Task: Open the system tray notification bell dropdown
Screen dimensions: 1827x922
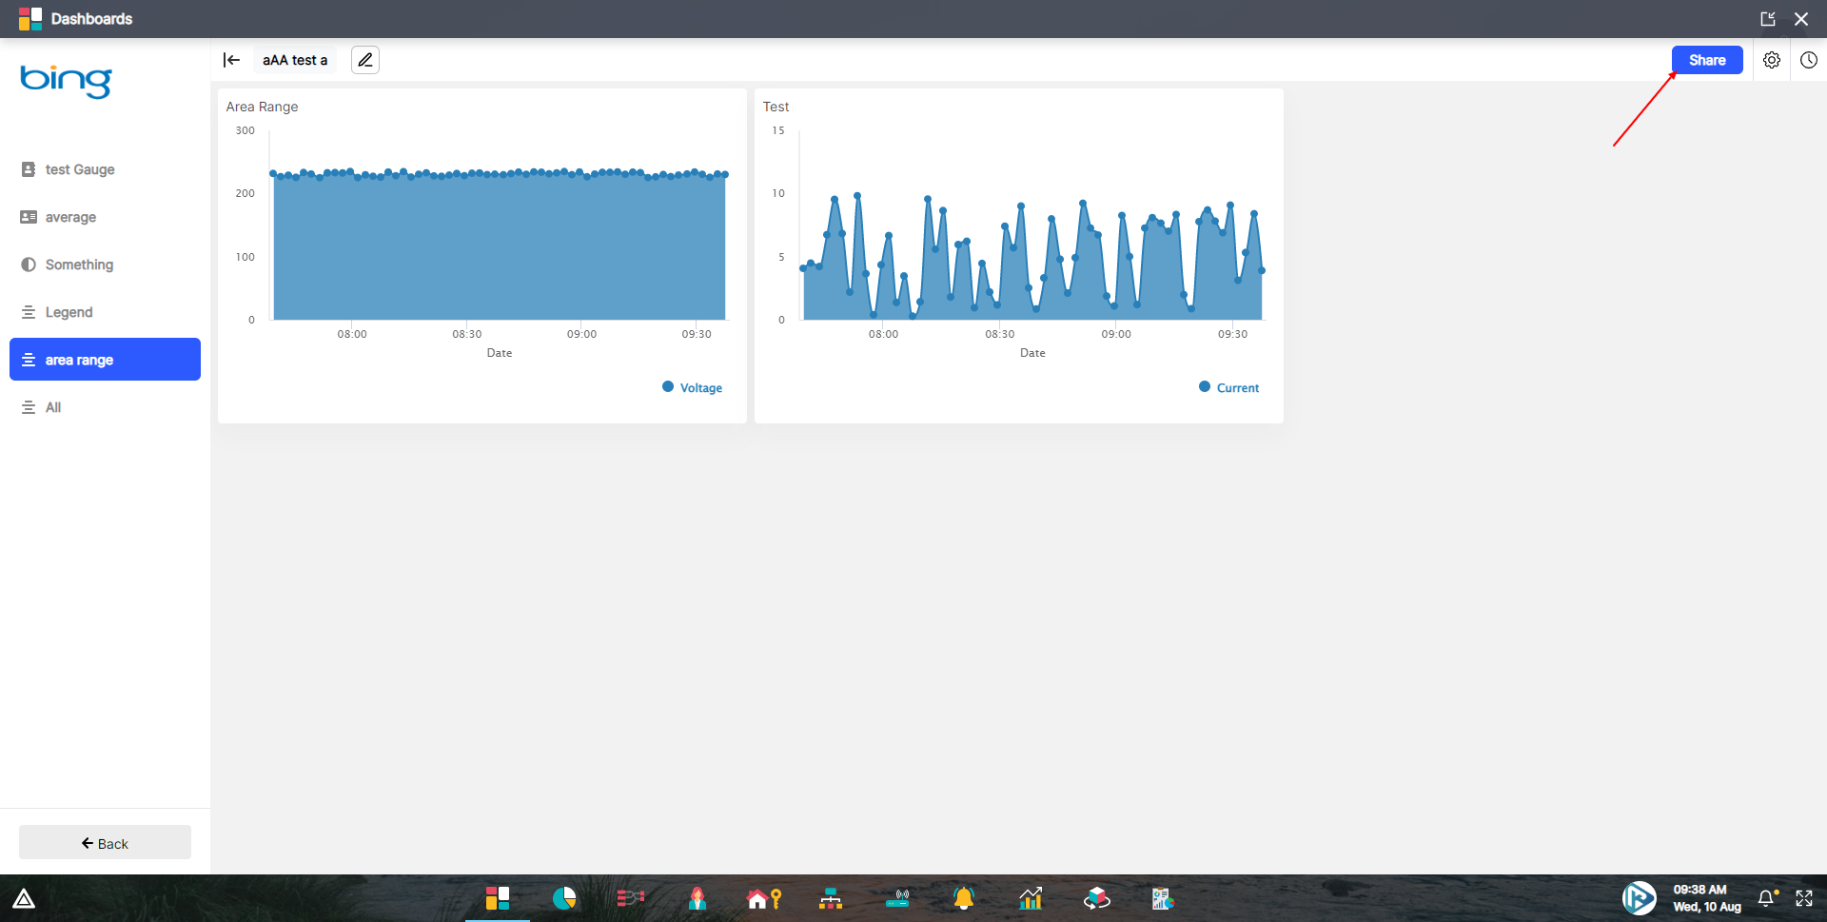Action: (1765, 897)
